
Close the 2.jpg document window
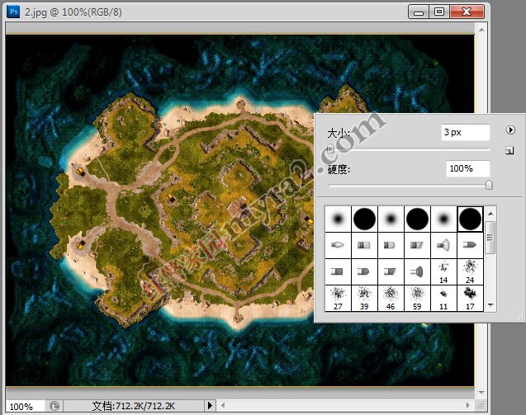tap(467, 12)
